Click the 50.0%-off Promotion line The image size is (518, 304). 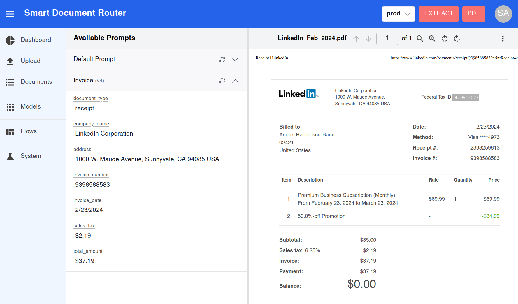pos(322,216)
